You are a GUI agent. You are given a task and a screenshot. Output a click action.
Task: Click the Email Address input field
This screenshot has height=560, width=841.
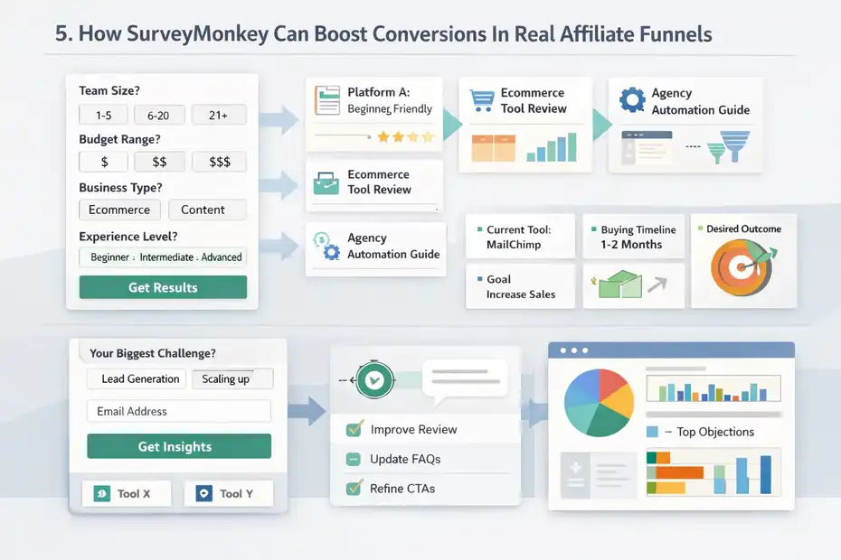click(x=178, y=411)
